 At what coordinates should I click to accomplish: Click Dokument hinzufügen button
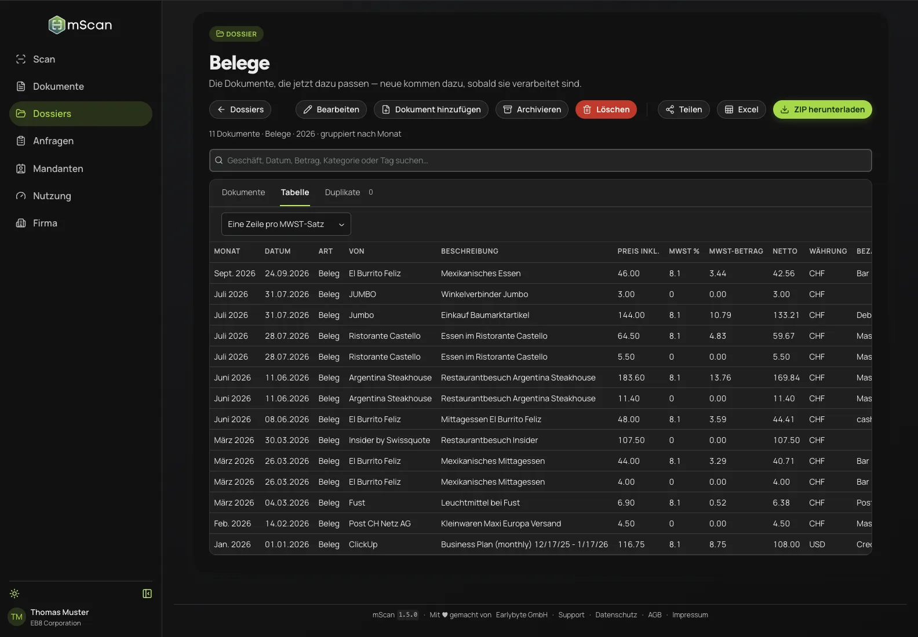coord(431,109)
